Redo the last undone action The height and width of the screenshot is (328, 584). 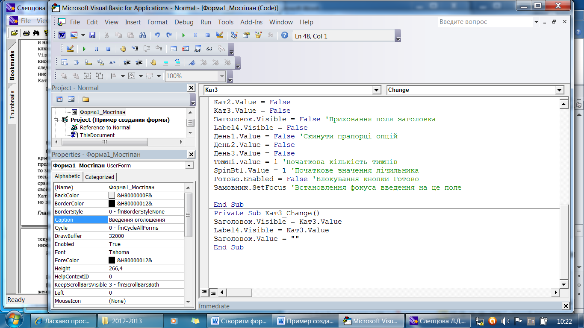(x=169, y=35)
